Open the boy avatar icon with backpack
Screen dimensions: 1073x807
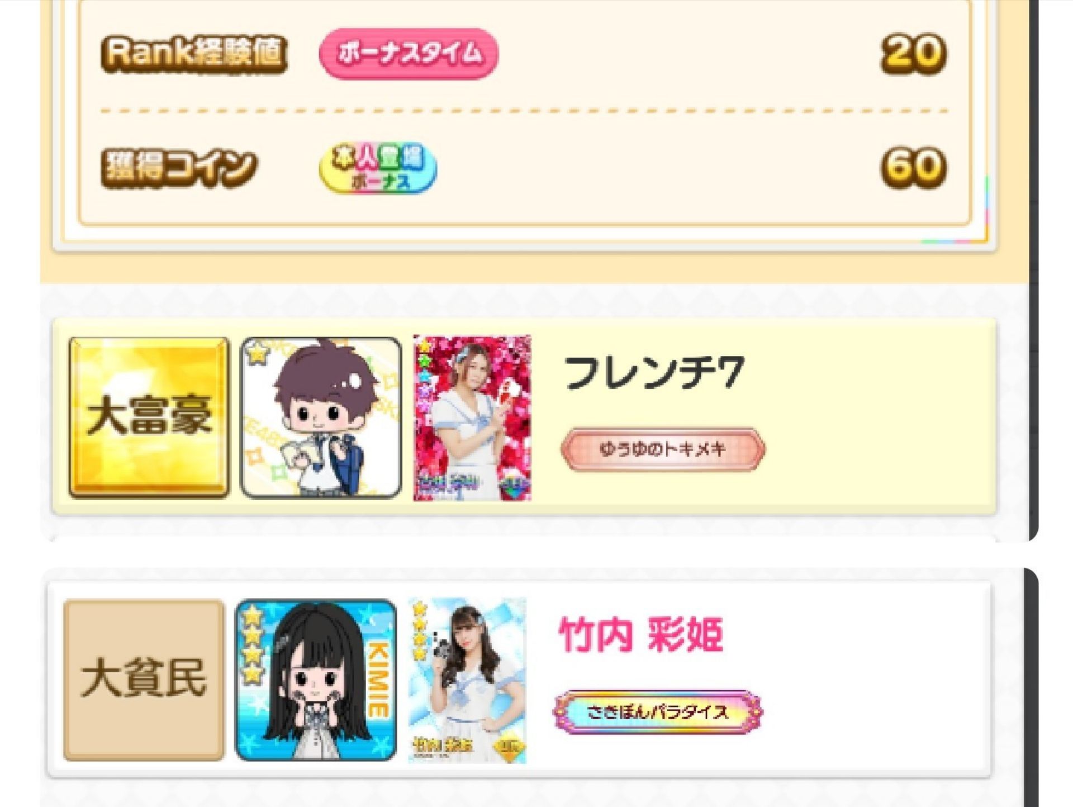click(321, 417)
